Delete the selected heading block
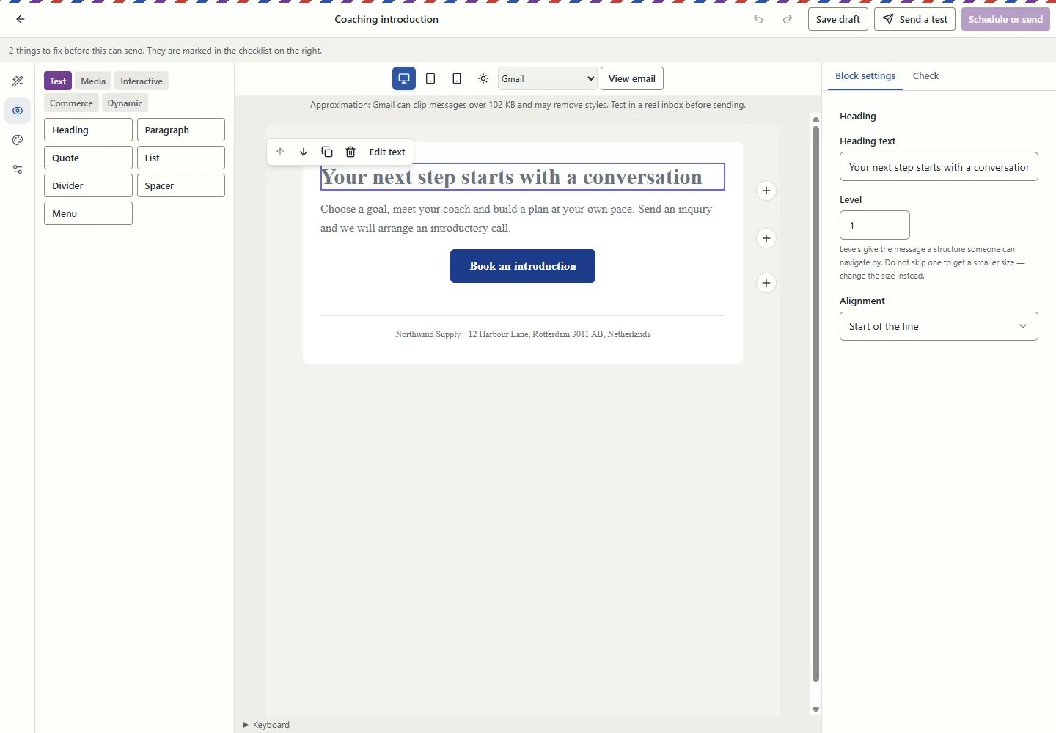 click(x=351, y=152)
